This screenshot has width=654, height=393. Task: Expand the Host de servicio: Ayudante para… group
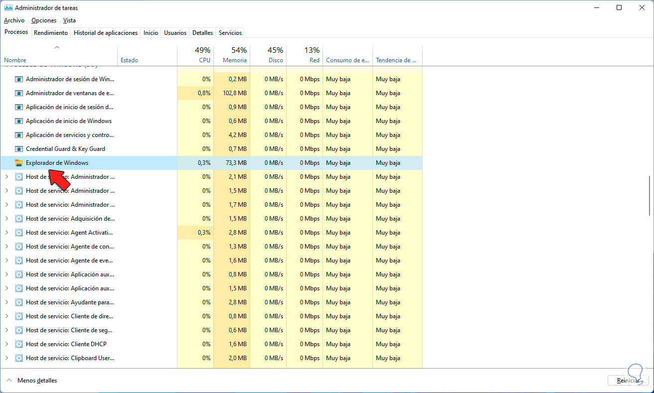coord(6,302)
